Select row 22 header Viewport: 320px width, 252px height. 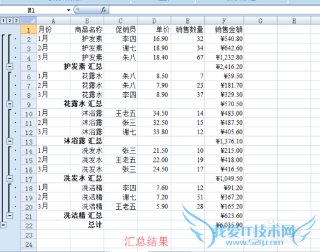29,225
